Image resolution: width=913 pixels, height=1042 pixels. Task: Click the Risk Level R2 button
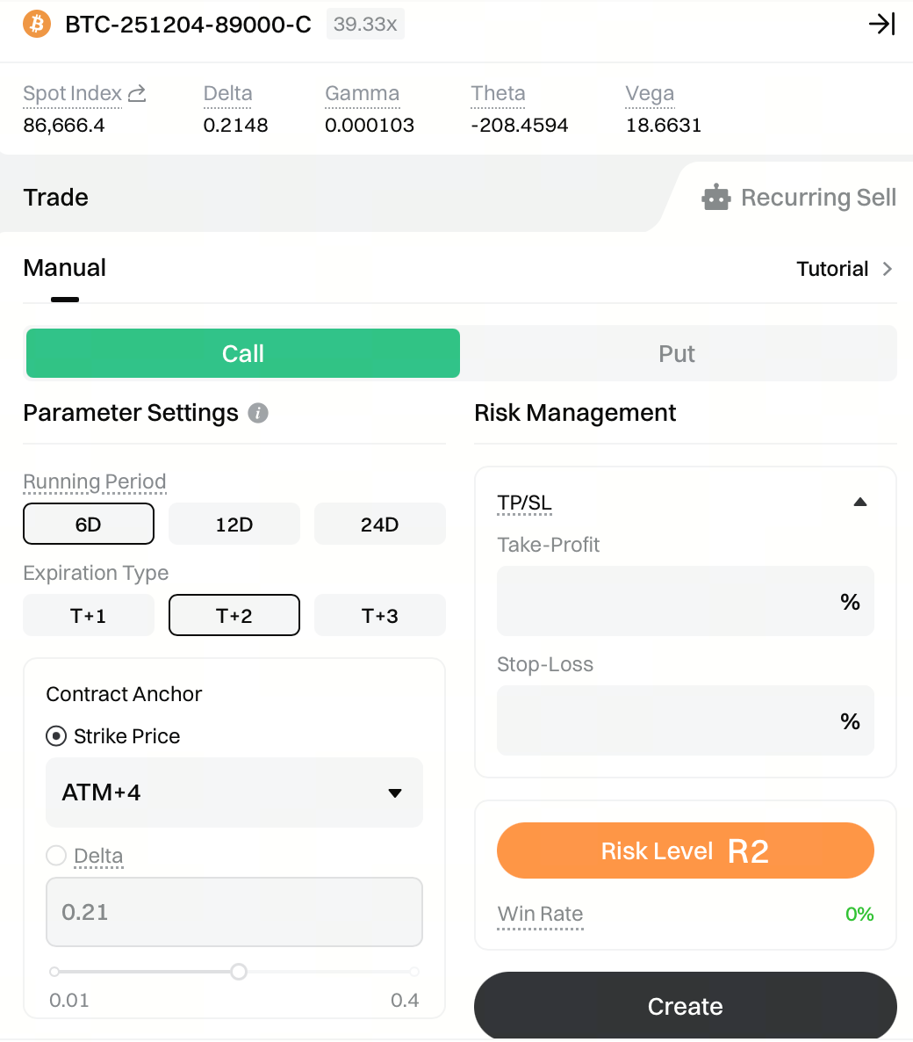click(x=685, y=850)
